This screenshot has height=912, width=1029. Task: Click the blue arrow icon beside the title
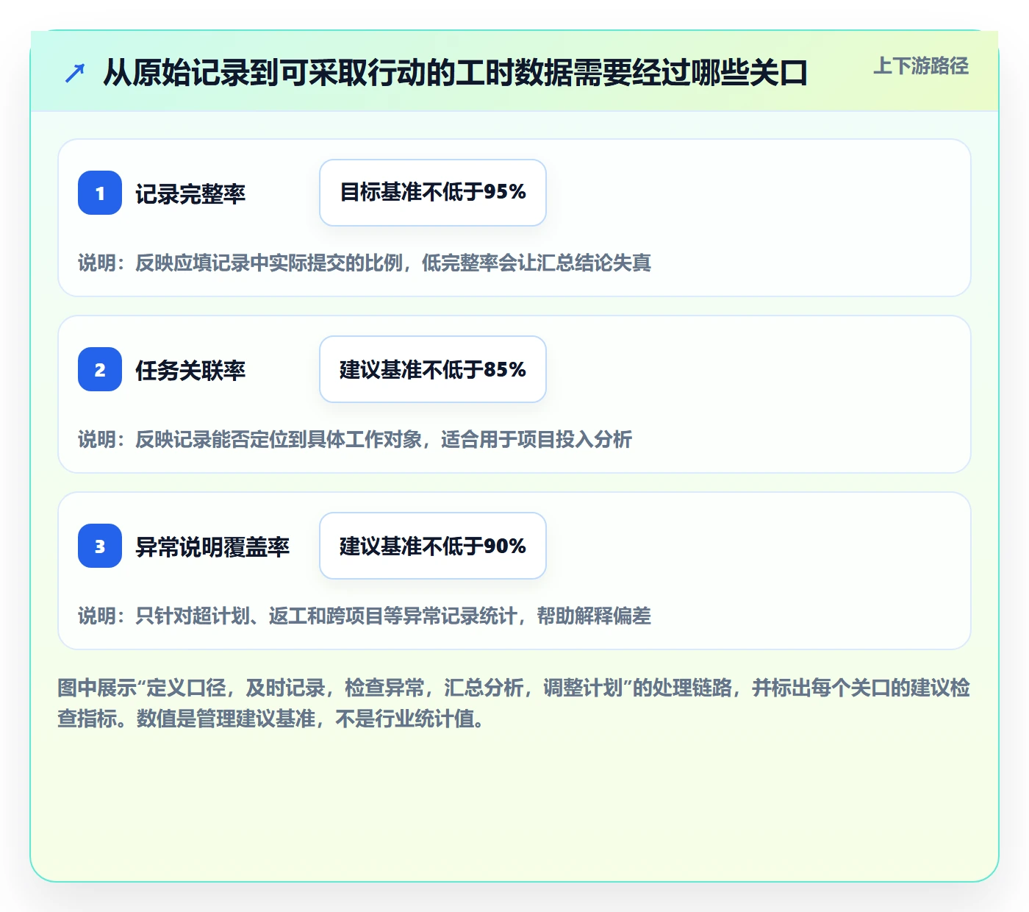click(x=75, y=73)
